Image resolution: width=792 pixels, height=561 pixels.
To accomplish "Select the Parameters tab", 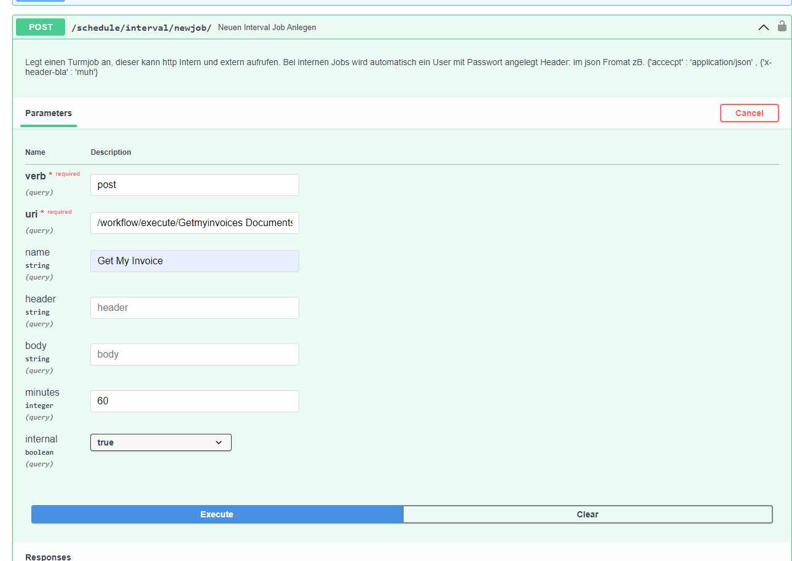I will [49, 114].
